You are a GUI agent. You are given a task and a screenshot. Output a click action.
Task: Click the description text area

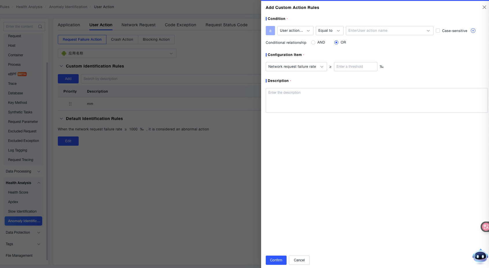(x=377, y=100)
